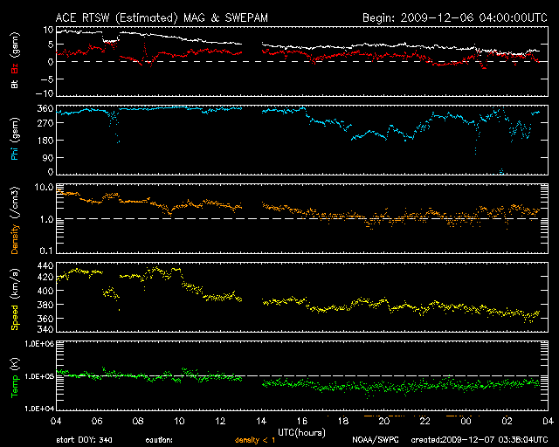The image size is (559, 447).
Task: Select the 180 tick on the Phi axis
Action: [x=45, y=141]
